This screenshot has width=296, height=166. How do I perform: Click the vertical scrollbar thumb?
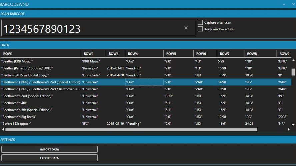pyautogui.click(x=293, y=72)
